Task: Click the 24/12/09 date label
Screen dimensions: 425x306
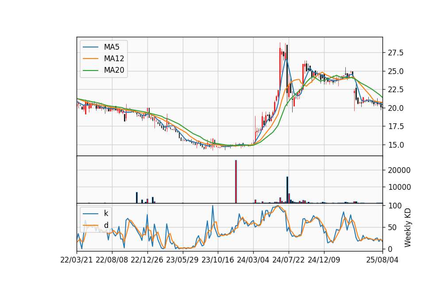Action: tap(324, 260)
